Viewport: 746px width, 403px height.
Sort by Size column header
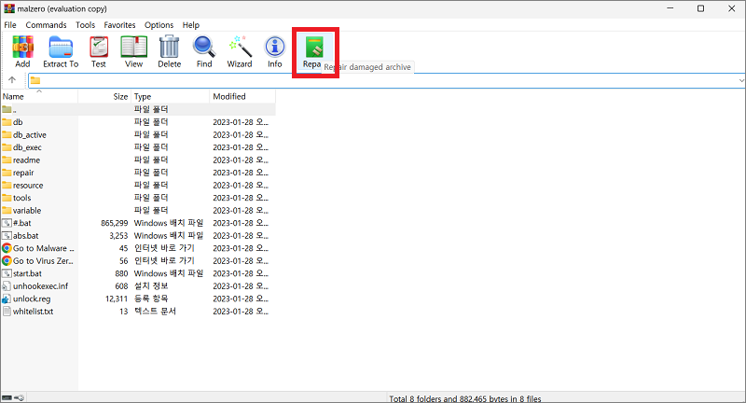click(x=104, y=97)
